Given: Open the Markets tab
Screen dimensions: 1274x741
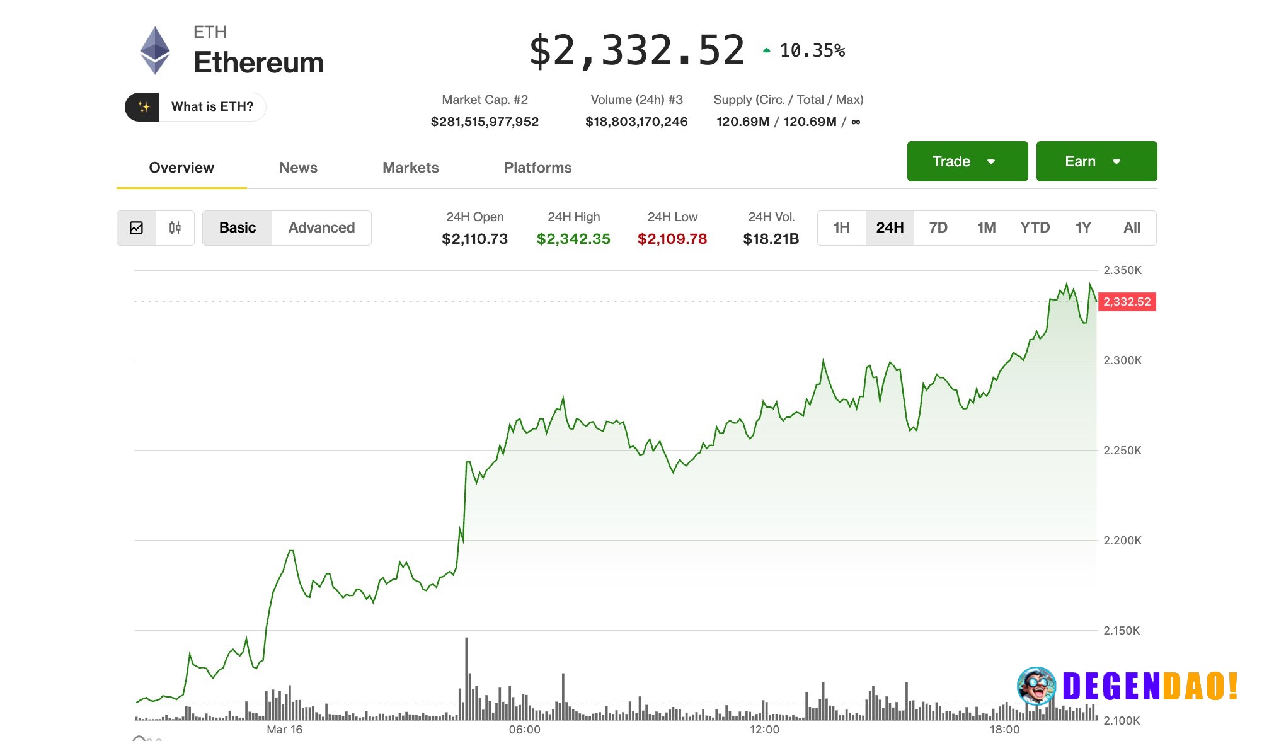Looking at the screenshot, I should pos(410,168).
